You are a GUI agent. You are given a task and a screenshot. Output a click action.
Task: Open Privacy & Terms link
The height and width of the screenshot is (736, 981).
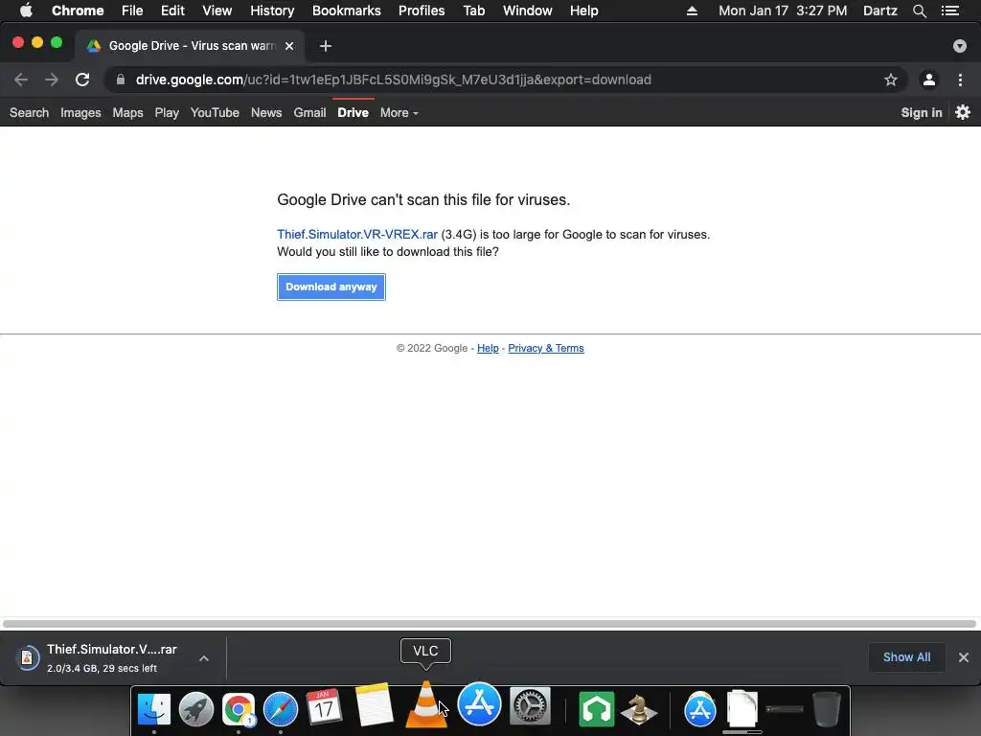(545, 348)
